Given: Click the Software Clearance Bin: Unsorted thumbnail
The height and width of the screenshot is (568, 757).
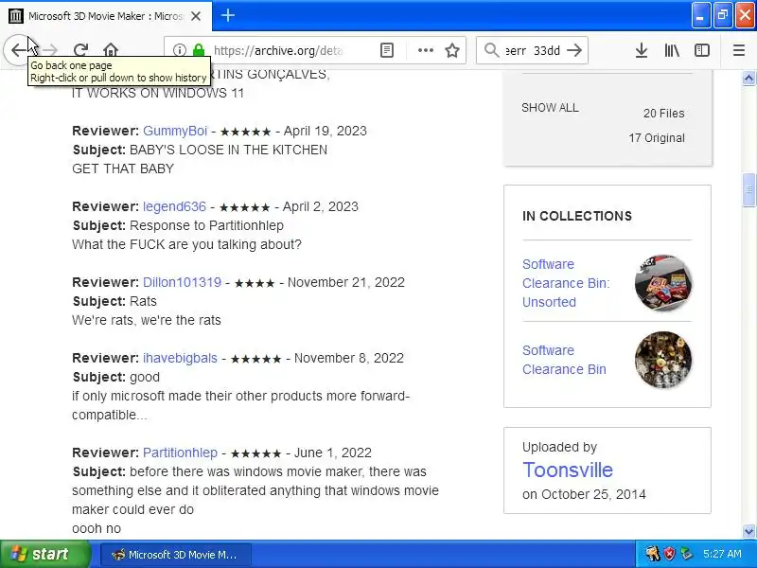Looking at the screenshot, I should (663, 283).
